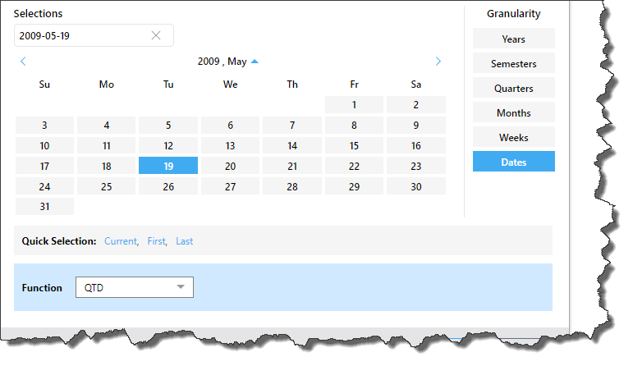Screen dimensions: 633x366
Task: Open the Function QTD dropdown
Action: click(x=180, y=287)
